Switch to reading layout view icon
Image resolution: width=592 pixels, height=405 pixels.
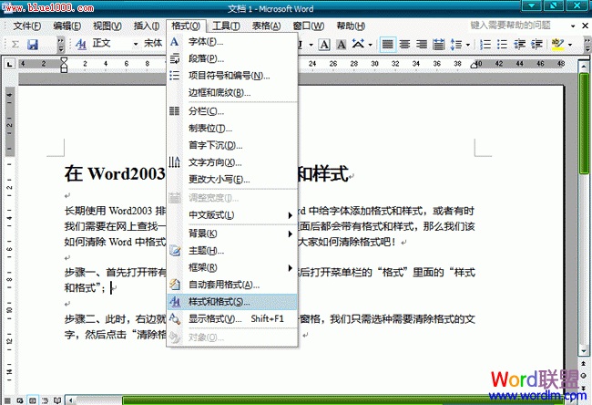[57, 400]
